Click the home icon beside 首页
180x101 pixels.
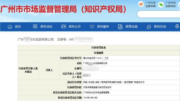10,27
